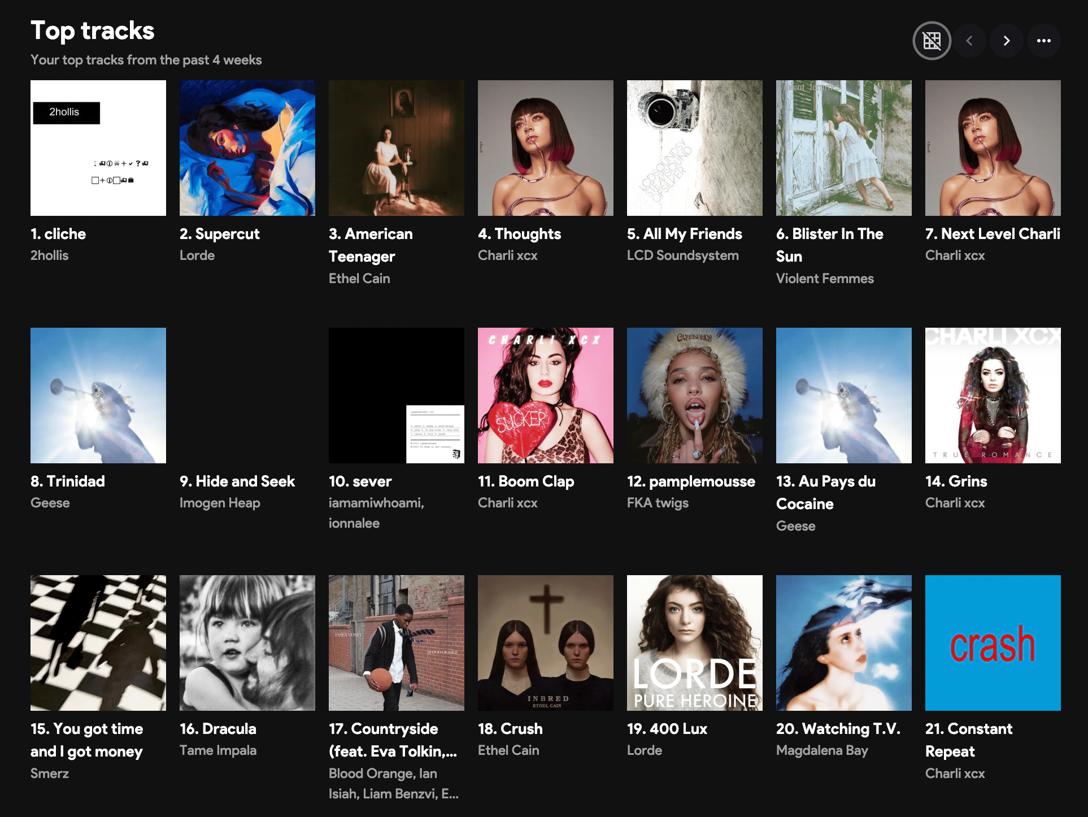Toggle the grid view icon
The height and width of the screenshot is (817, 1088).
[x=932, y=41]
